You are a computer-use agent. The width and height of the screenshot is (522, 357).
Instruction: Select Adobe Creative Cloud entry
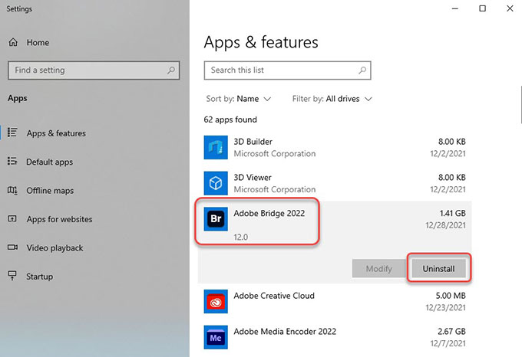[273, 296]
